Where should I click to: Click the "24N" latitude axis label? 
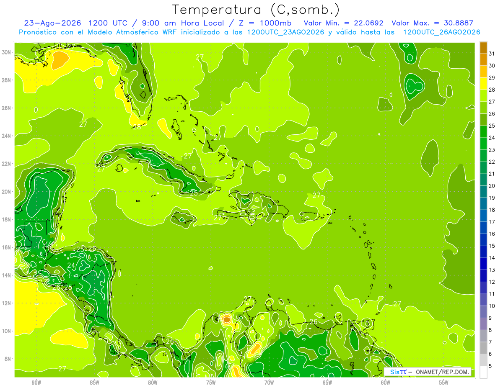pos(6,136)
